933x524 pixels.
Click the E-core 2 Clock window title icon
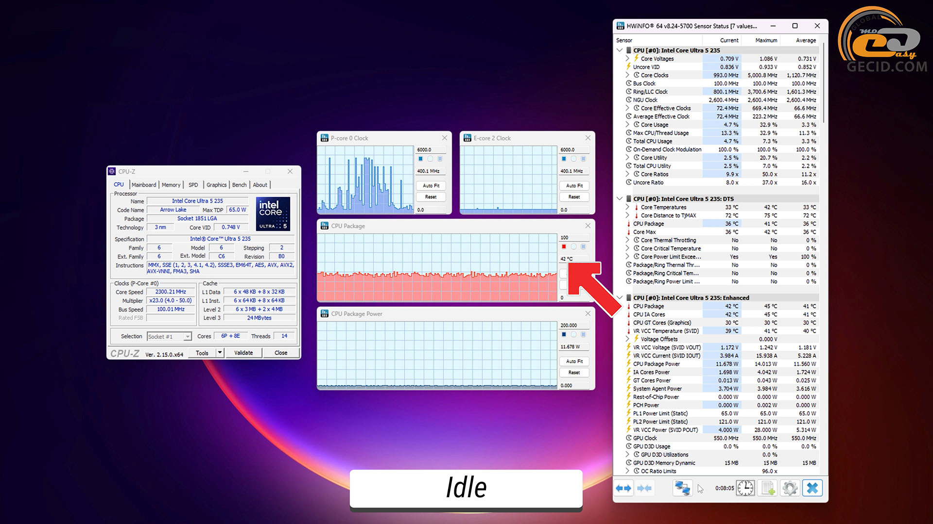(x=467, y=138)
